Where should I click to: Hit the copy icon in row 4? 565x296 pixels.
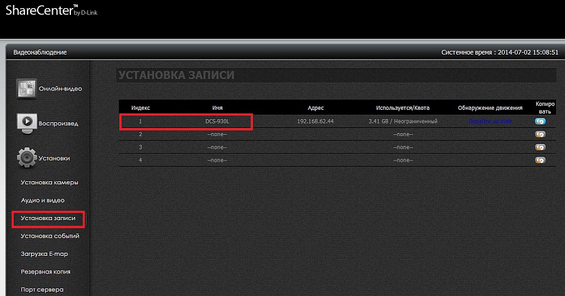click(539, 161)
